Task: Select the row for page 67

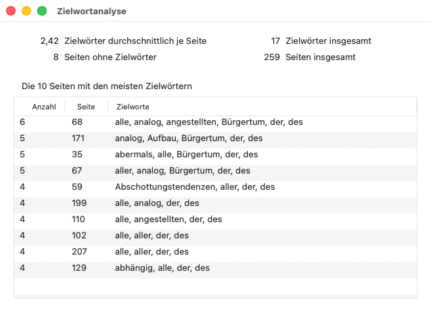Action: coord(215,170)
